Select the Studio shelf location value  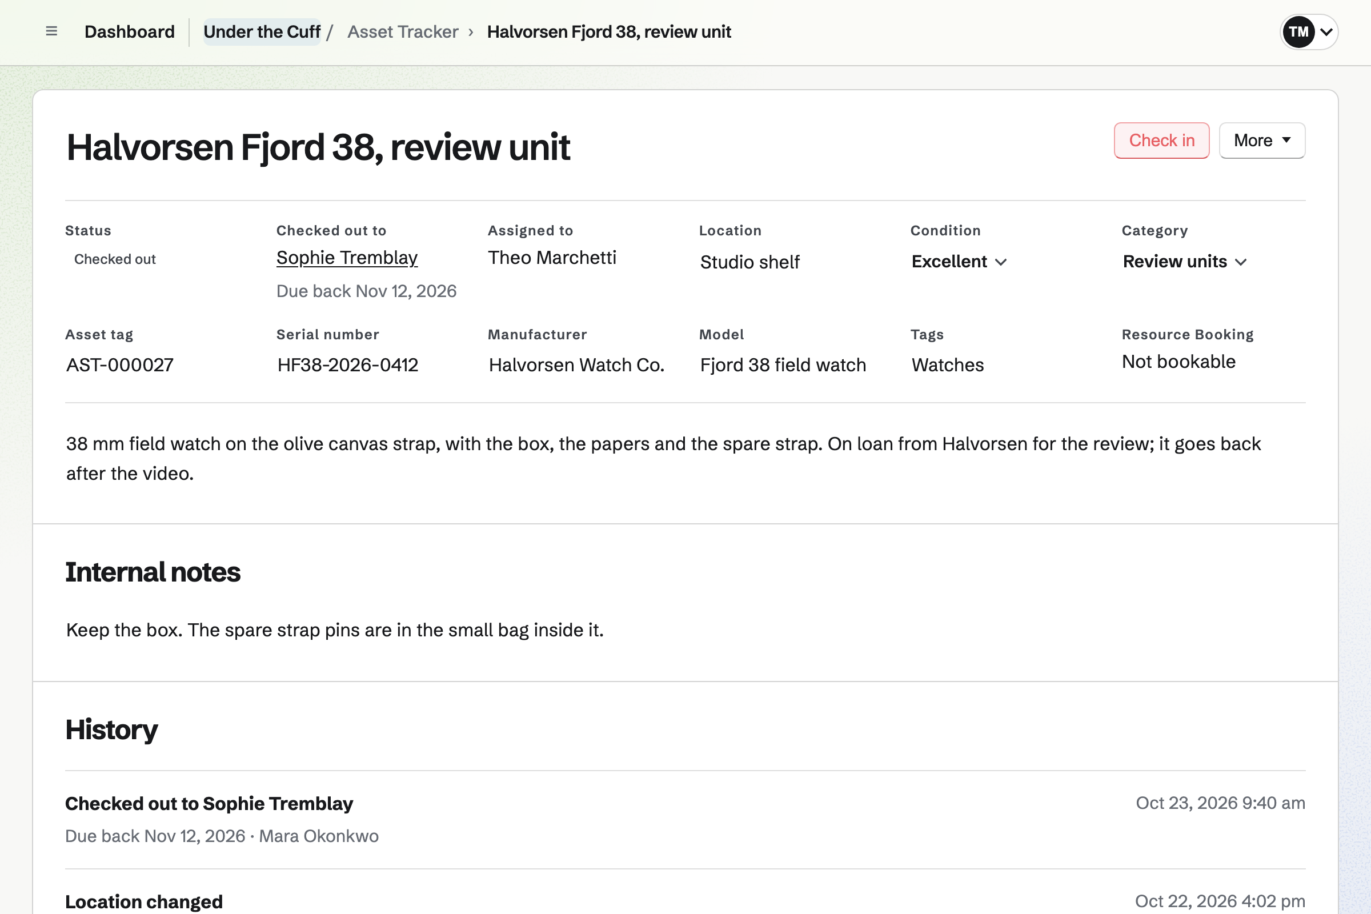[749, 262]
